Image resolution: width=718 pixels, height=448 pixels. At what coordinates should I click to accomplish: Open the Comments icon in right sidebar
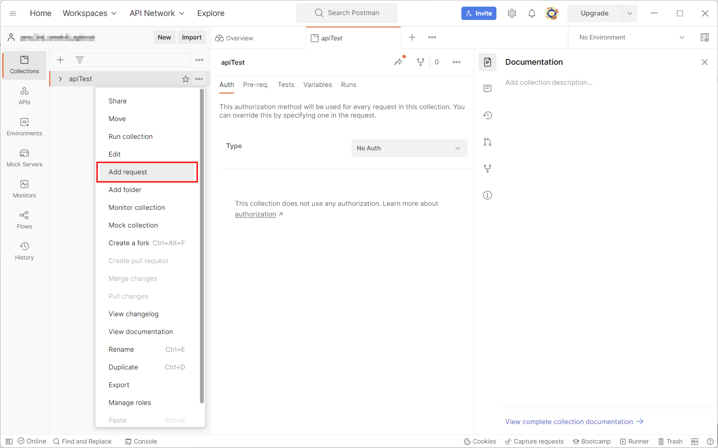click(x=488, y=89)
